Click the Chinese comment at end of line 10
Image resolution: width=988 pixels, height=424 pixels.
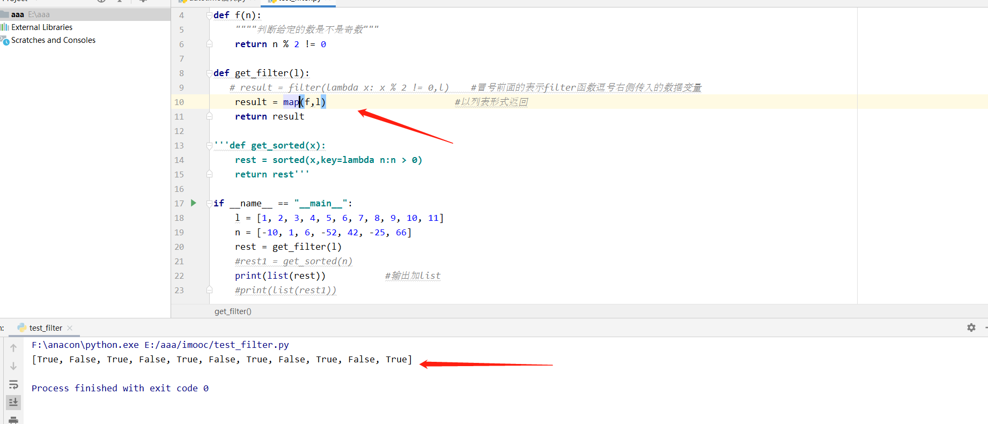pos(491,102)
